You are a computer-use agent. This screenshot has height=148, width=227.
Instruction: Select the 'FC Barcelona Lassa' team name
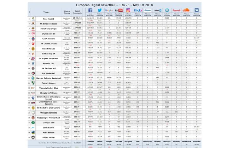click(49, 24)
